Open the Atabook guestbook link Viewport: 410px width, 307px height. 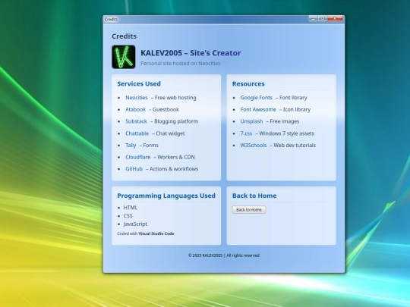[x=135, y=109]
